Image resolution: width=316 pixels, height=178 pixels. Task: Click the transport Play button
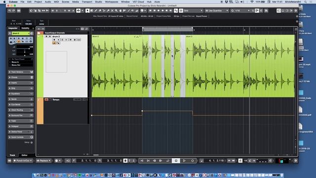click(184, 161)
